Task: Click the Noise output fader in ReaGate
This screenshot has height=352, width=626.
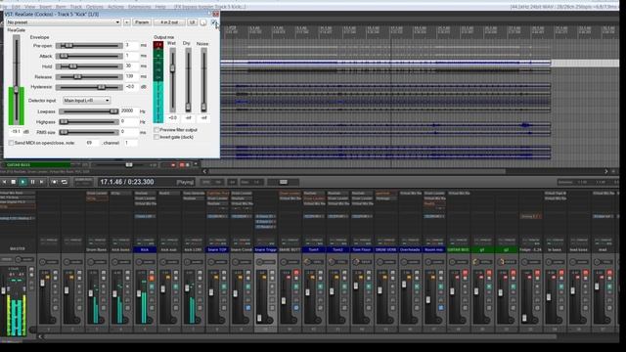Action: tap(203, 80)
